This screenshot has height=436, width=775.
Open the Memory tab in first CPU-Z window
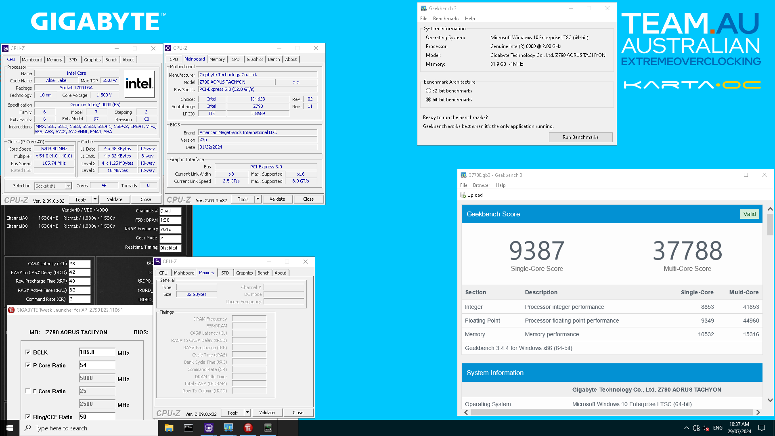(54, 60)
